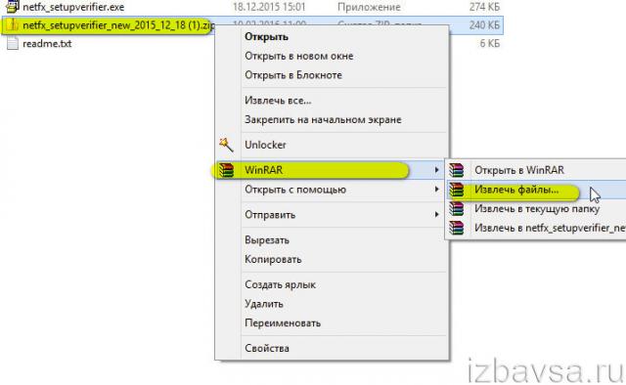Screen dimensions: 626x385
Task: Click the WinRAR icon beside Извлечь файлы...
Action: tap(457, 190)
